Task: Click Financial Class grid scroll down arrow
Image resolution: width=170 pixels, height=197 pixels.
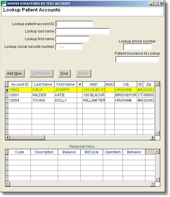Action: click(157, 179)
